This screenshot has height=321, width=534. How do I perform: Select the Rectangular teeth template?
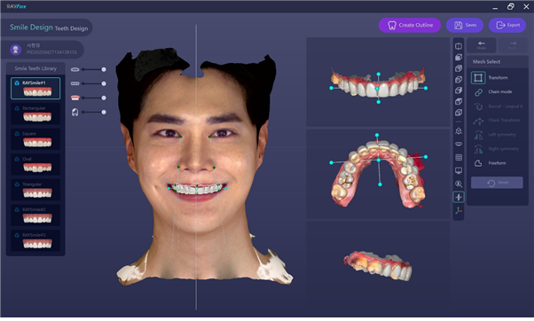coord(35,114)
